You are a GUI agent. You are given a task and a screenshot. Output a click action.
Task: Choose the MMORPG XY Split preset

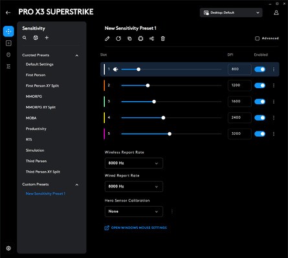click(41, 107)
